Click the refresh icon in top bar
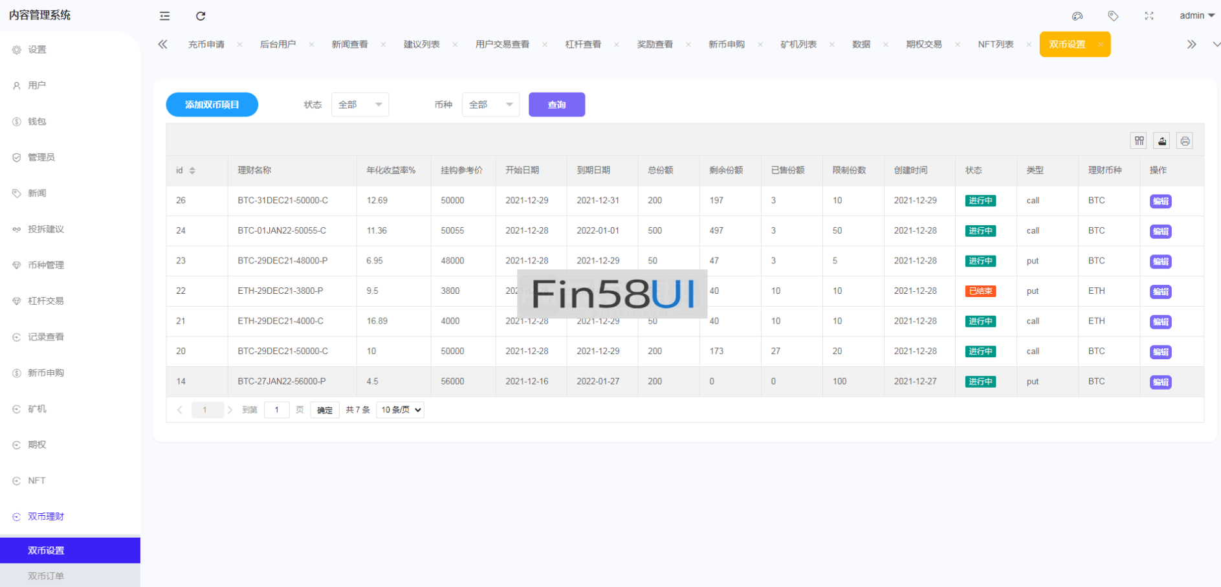The height and width of the screenshot is (587, 1221). click(201, 16)
